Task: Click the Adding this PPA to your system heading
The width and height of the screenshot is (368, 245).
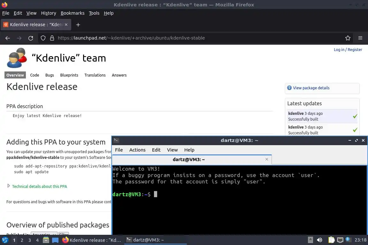Action: point(56,142)
